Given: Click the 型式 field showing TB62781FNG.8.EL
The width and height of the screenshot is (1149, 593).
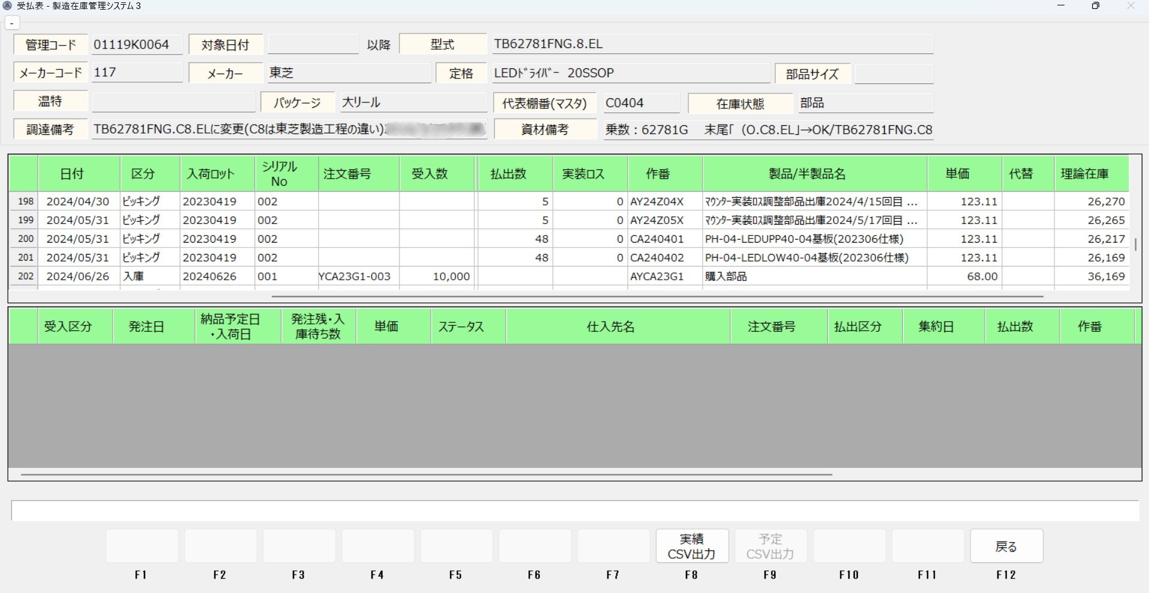Looking at the screenshot, I should (712, 44).
